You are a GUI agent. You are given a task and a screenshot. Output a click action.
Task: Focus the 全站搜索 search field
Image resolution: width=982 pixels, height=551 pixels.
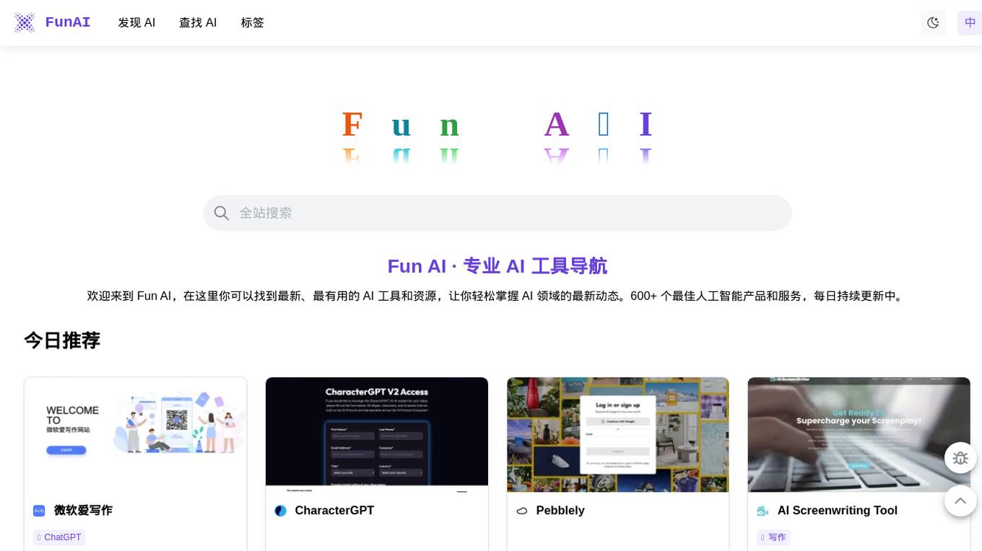point(497,213)
